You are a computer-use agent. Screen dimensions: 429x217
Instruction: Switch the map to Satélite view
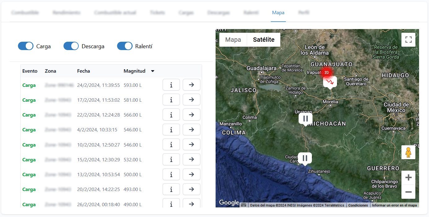pos(264,40)
